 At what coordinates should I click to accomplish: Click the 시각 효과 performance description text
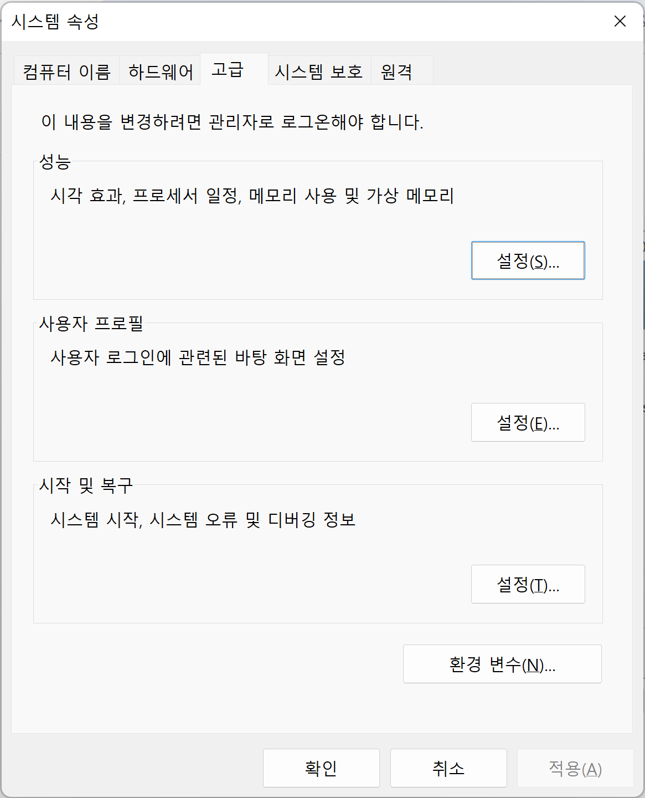252,195
